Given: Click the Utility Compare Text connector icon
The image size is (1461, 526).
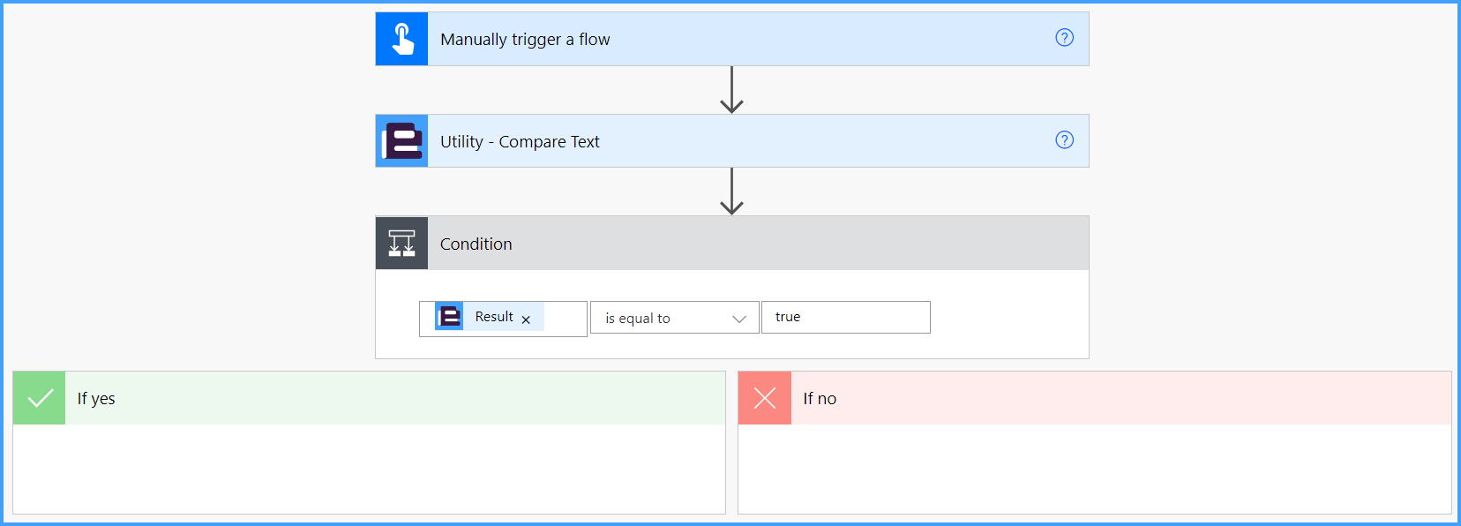Looking at the screenshot, I should pos(401,141).
